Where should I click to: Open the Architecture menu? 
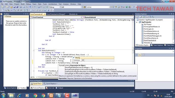(52, 4)
